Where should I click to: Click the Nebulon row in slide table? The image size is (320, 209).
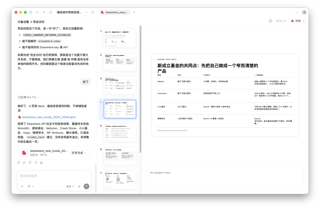click(225, 83)
